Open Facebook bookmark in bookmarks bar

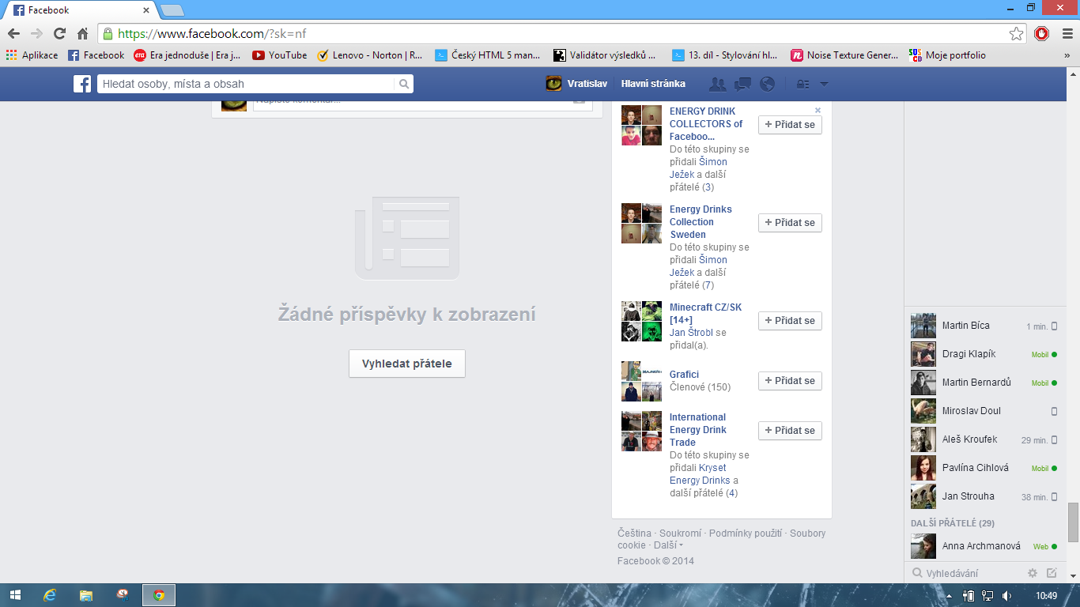(96, 55)
